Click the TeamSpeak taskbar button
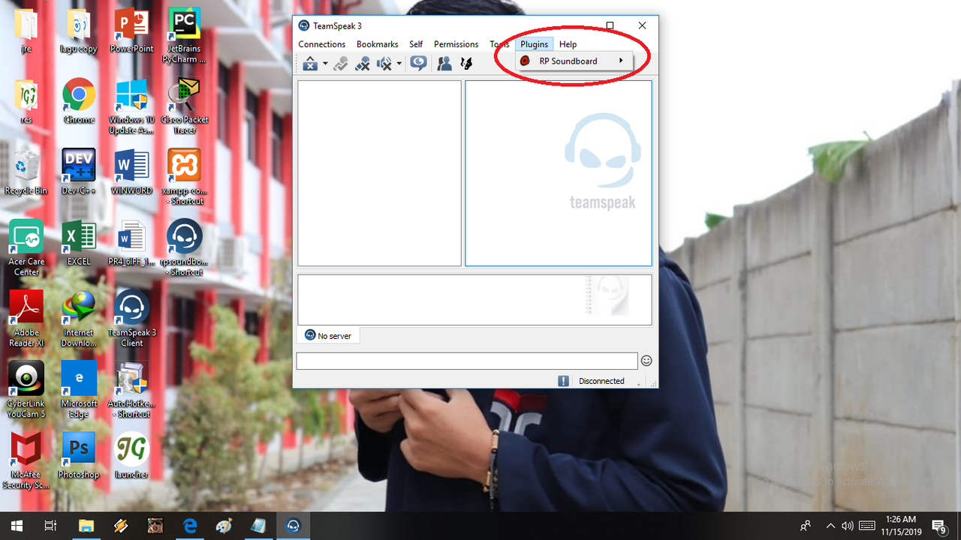 [294, 526]
